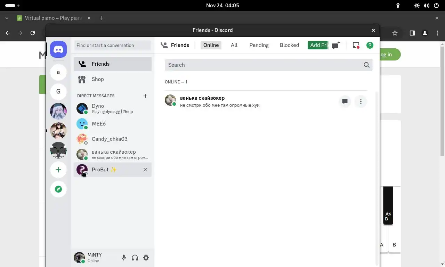The height and width of the screenshot is (267, 445).
Task: Select the Friends sidebar item
Action: click(x=113, y=64)
